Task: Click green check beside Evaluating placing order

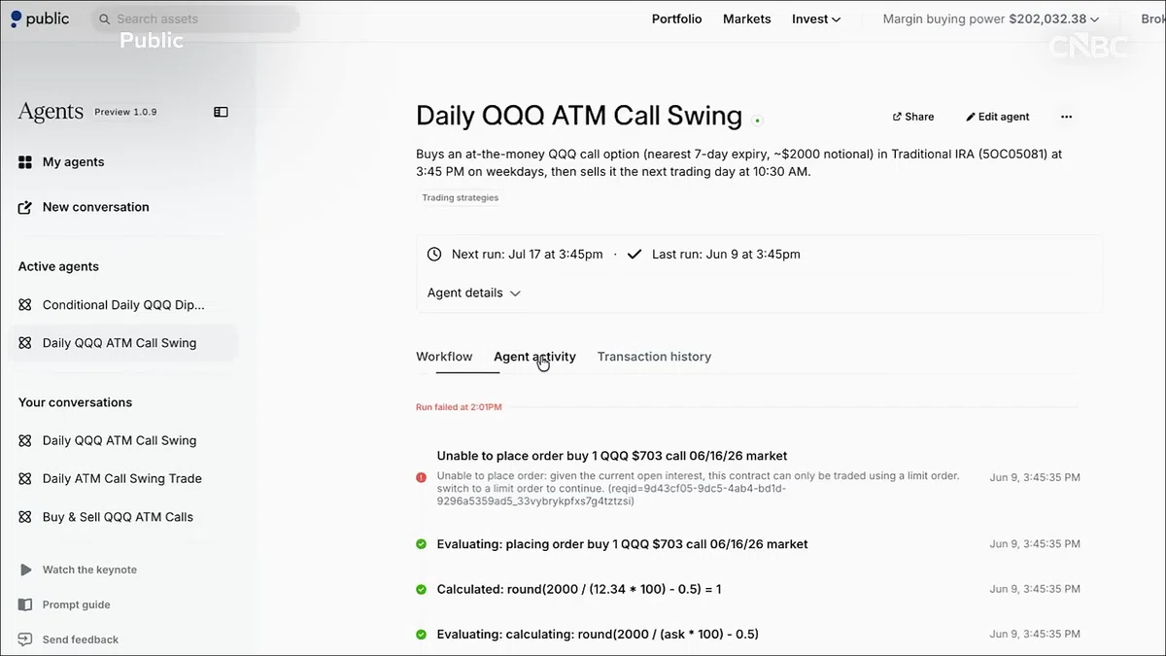Action: point(421,544)
